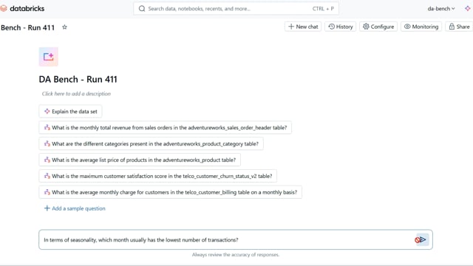Image resolution: width=473 pixels, height=266 pixels.
Task: Expand the da-bench workspace dropdown
Action: (441, 9)
